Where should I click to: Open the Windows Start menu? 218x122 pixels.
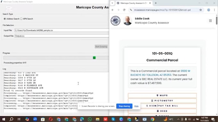click(4, 119)
